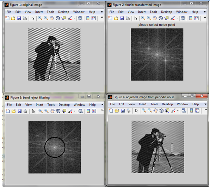
Task: Expand toolbar overflow chevron in Figure 2
Action: coord(205,17)
